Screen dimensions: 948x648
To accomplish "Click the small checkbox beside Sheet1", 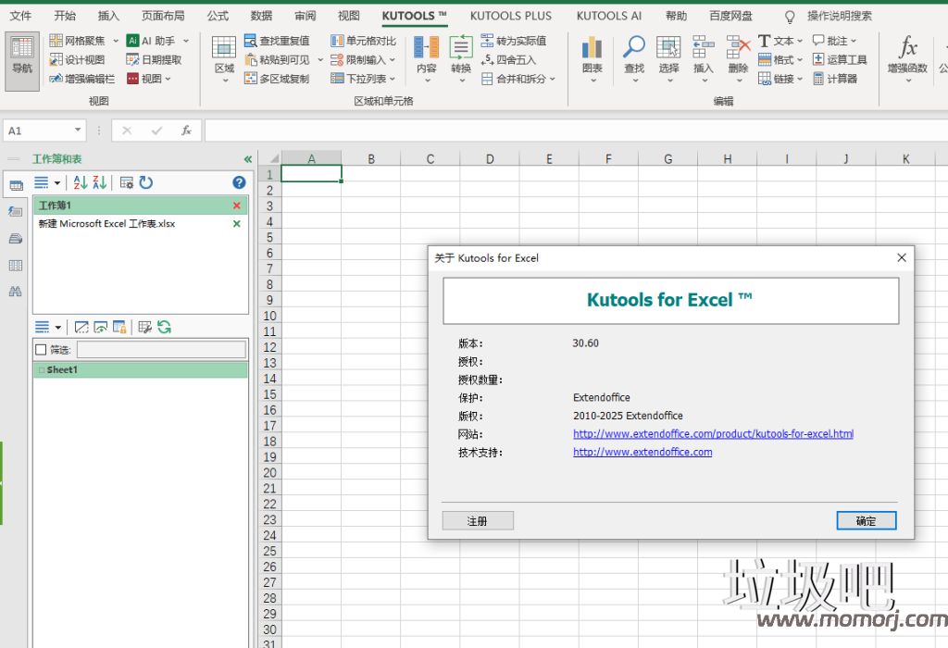I will [41, 370].
